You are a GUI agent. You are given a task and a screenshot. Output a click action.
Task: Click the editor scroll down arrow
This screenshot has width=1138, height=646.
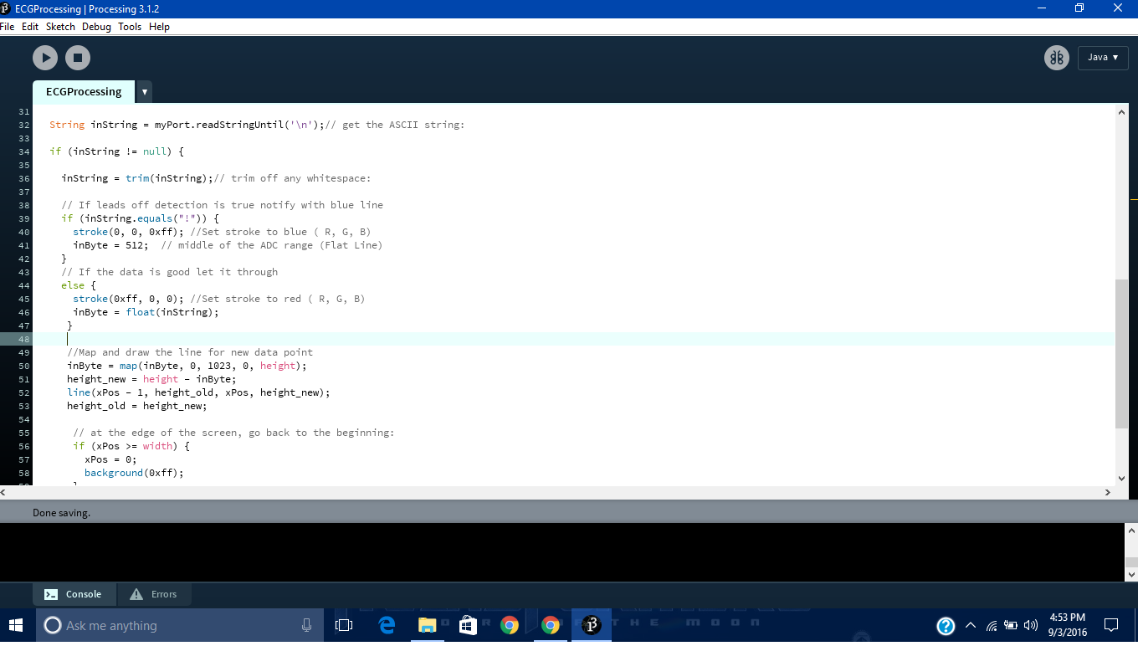pos(1122,479)
